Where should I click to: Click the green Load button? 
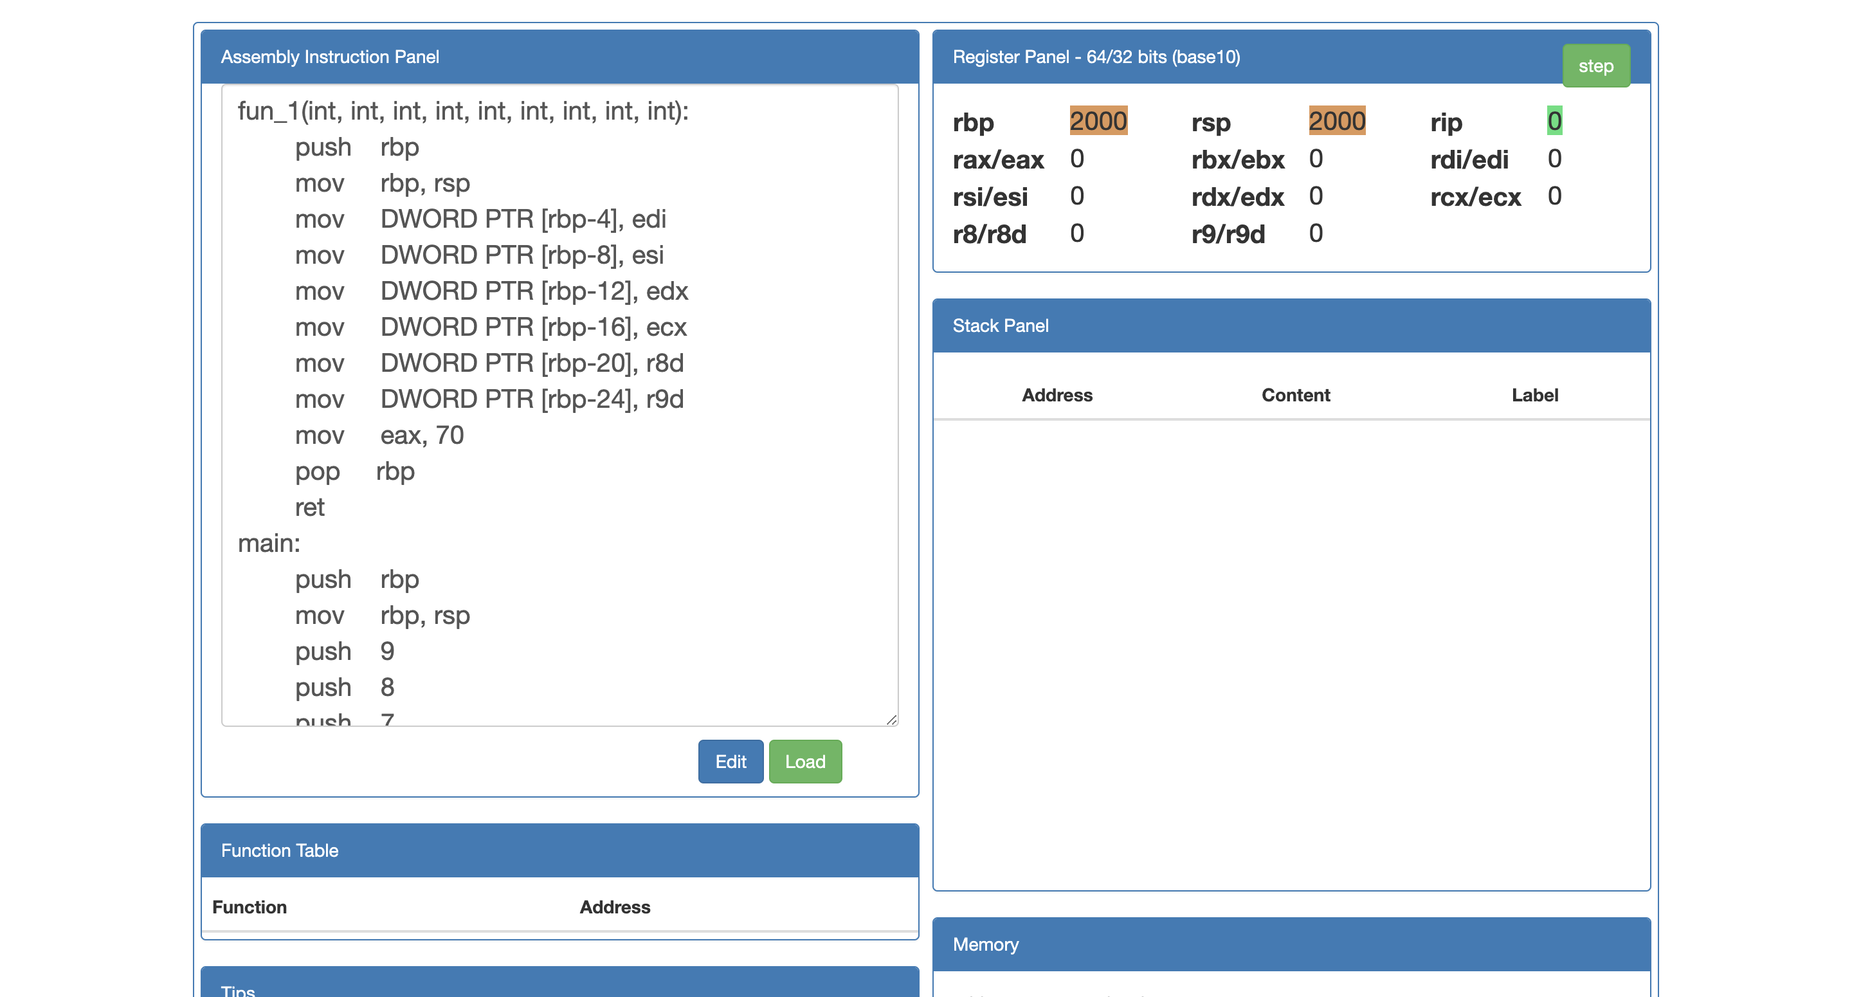[x=804, y=761]
